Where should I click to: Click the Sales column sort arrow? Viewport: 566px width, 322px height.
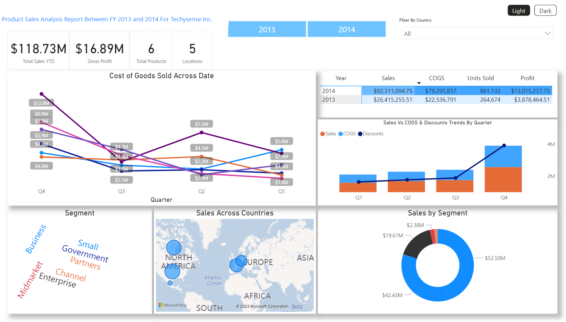pyautogui.click(x=419, y=83)
